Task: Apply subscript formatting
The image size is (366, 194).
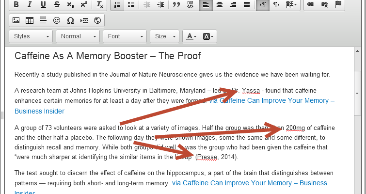Action: (x=70, y=4)
